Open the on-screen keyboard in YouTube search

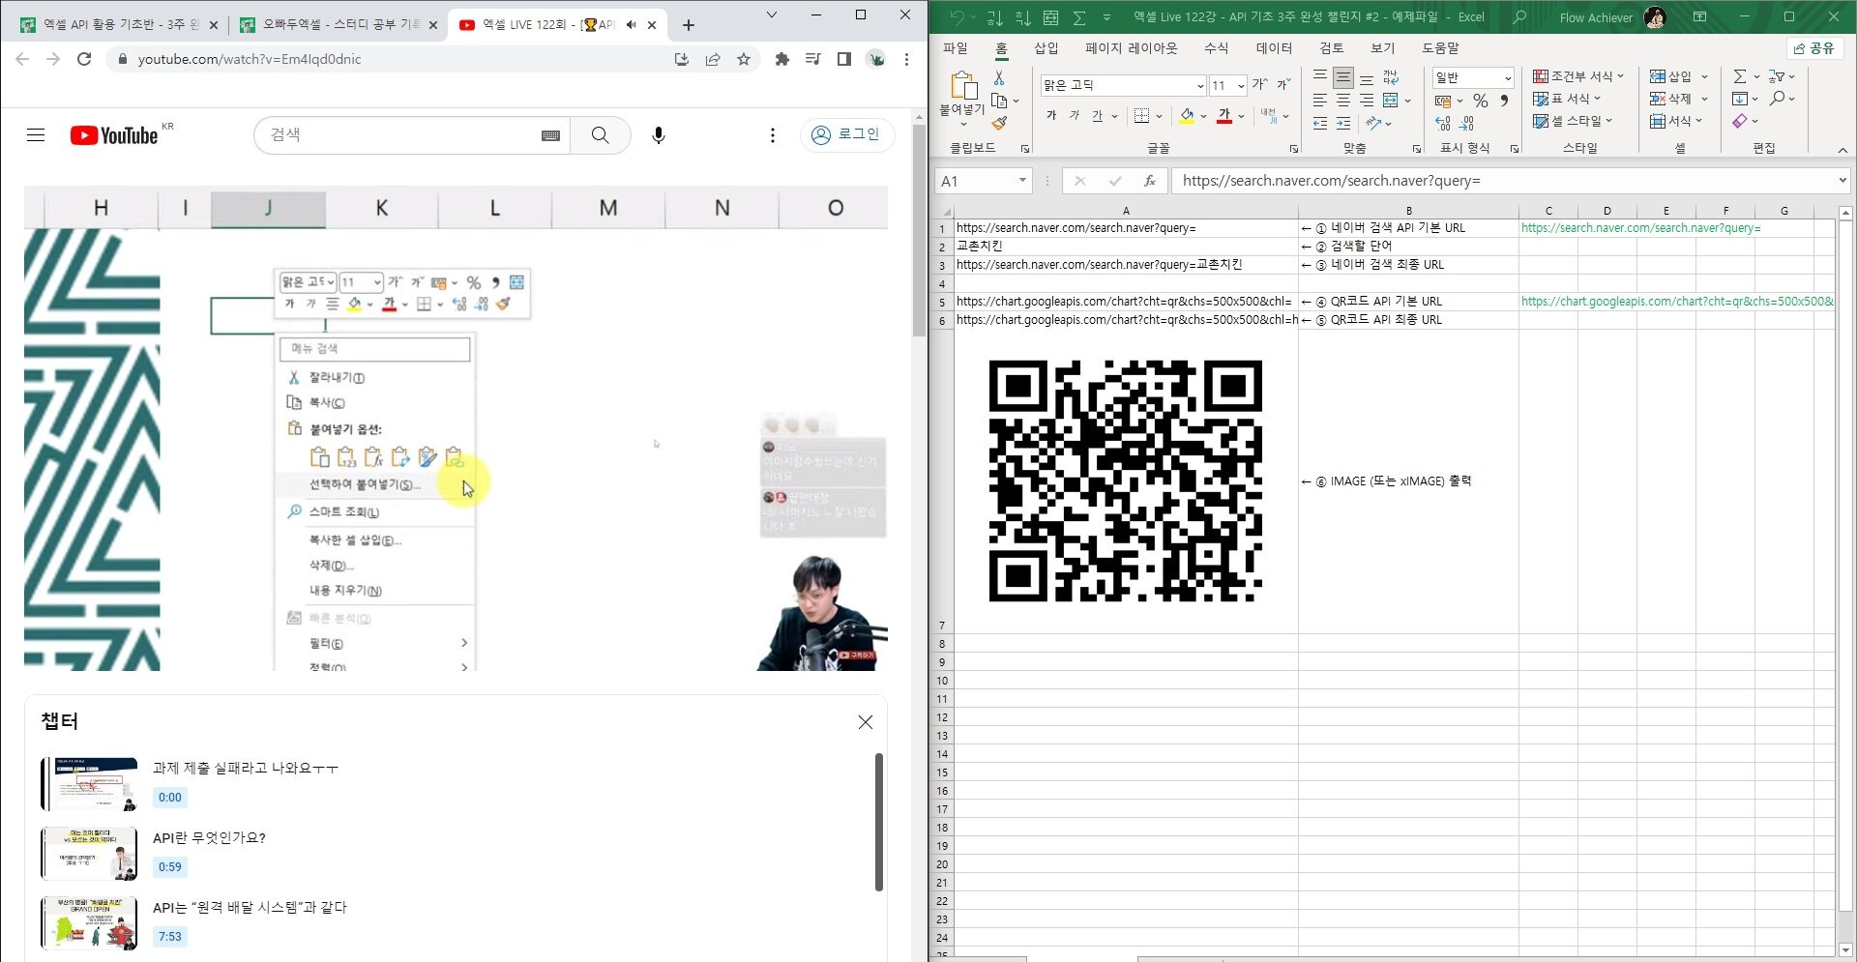[x=550, y=136]
